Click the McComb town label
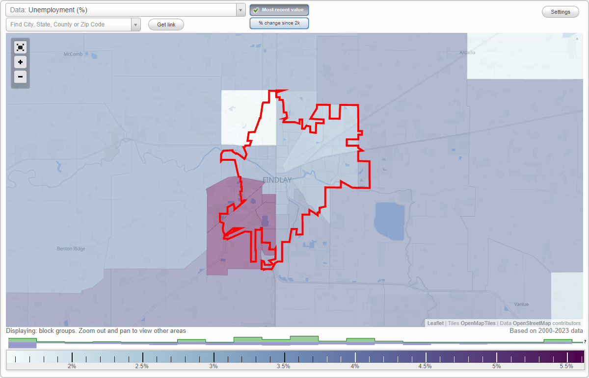589x378 pixels. (73, 54)
